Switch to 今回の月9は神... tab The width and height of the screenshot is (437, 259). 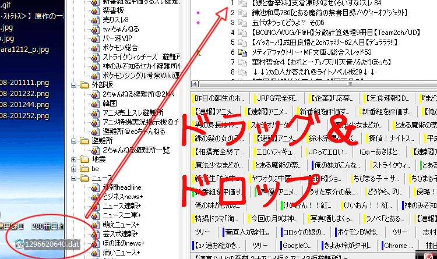pyautogui.click(x=274, y=219)
